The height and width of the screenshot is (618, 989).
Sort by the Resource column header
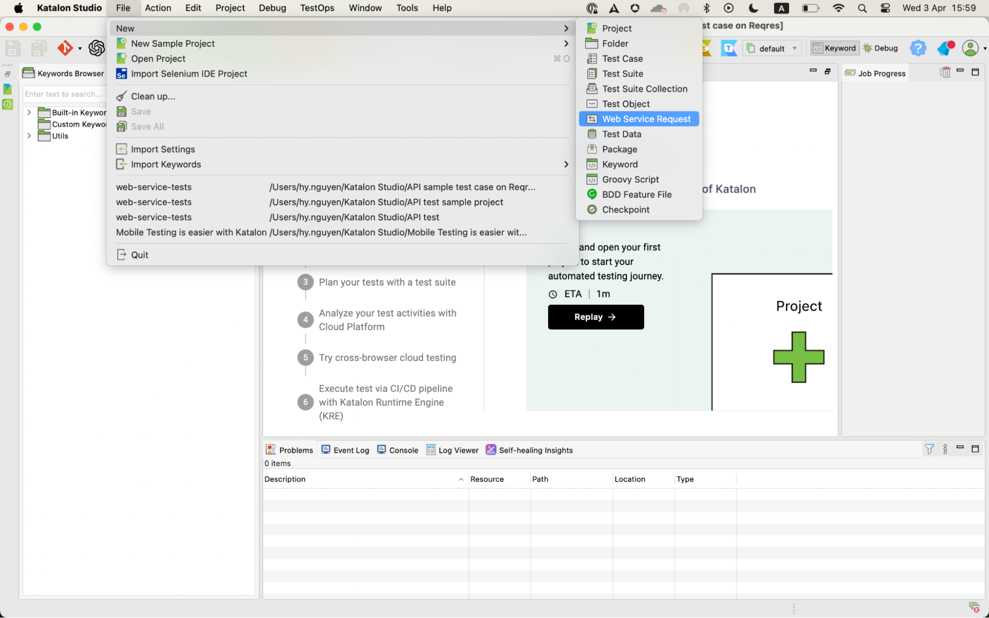click(499, 479)
